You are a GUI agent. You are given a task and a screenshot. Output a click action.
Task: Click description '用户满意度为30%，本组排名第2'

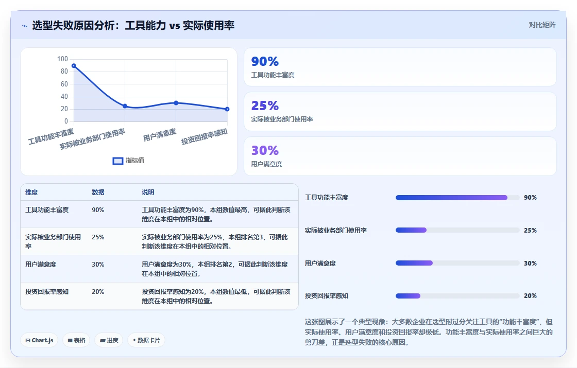(x=215, y=269)
